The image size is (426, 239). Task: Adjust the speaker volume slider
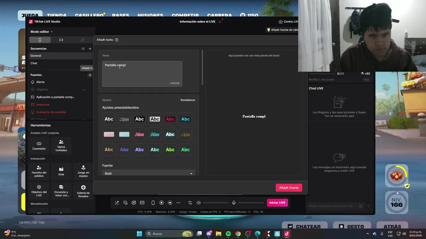pyautogui.click(x=216, y=203)
